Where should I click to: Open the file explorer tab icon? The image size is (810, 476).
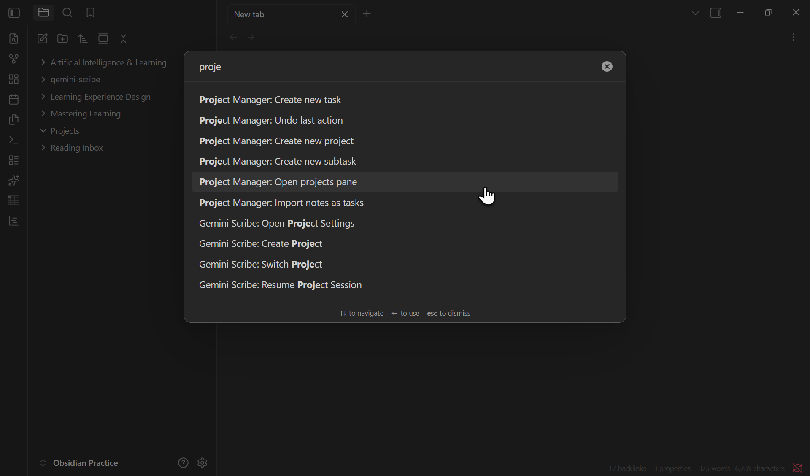tap(43, 13)
